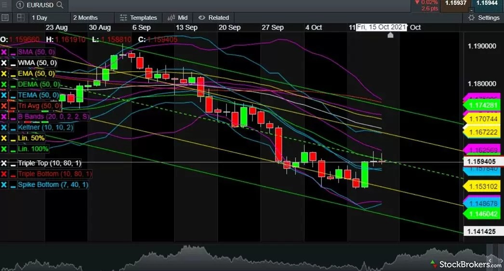
Task: Open the hamburger menu at top left
Action: tap(4, 5)
